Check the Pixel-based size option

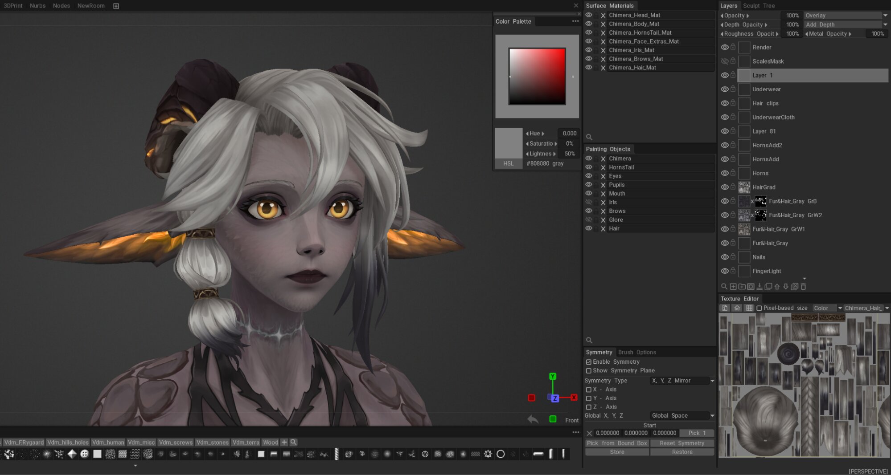tap(759, 308)
